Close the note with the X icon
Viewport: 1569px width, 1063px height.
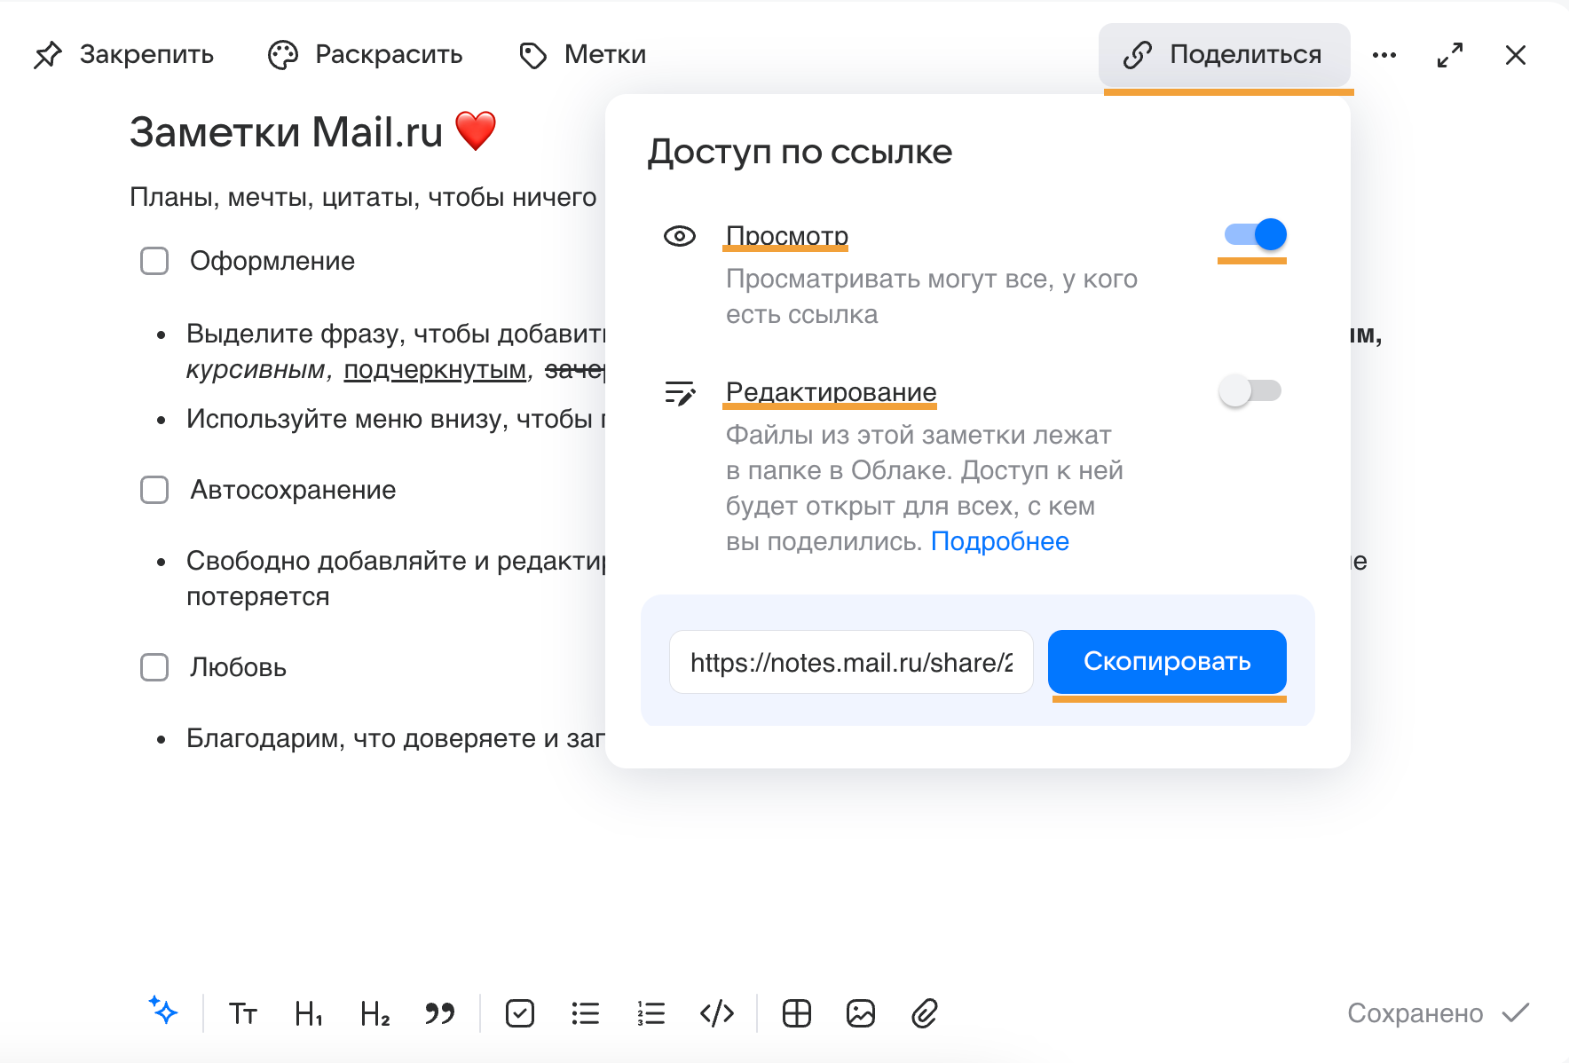(1516, 55)
